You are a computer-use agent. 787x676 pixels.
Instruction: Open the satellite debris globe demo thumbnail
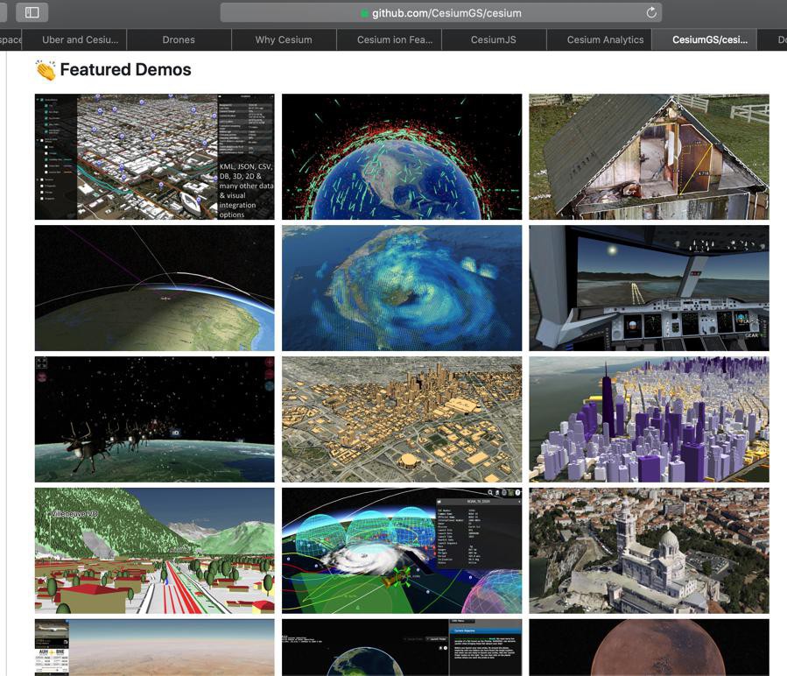click(x=402, y=157)
